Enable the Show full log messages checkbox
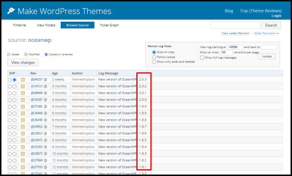Viewport: 292px width, 176px height. point(202,58)
